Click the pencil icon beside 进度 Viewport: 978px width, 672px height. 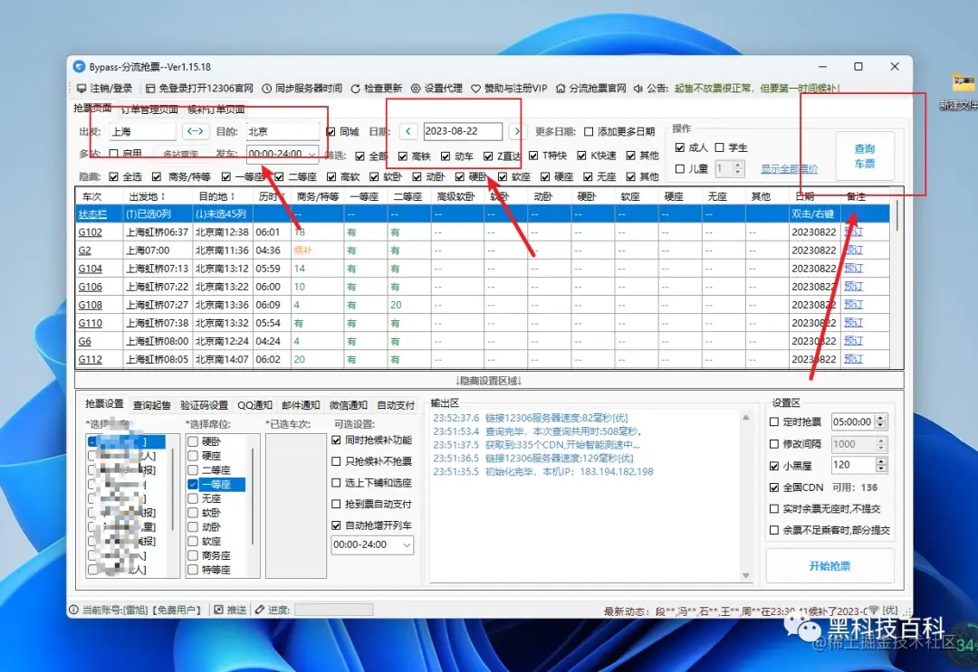260,610
